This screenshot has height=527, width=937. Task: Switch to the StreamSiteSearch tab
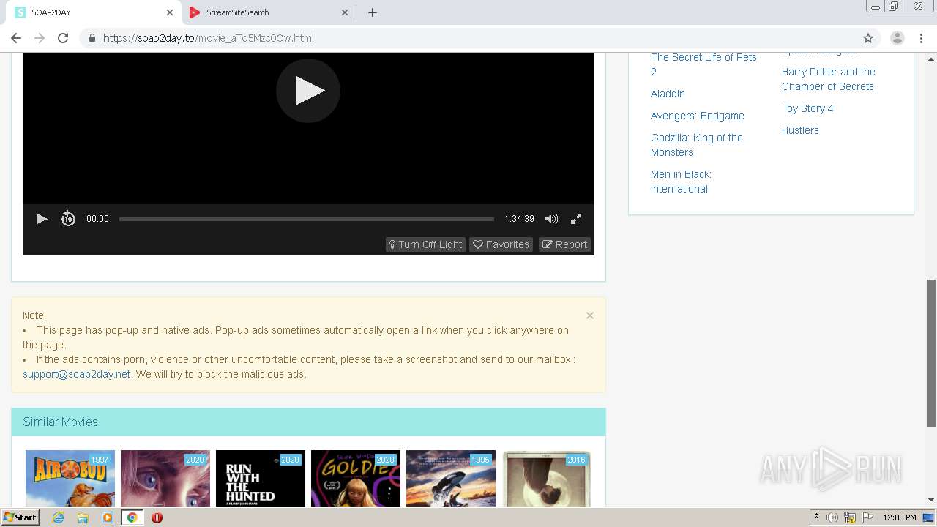point(269,12)
